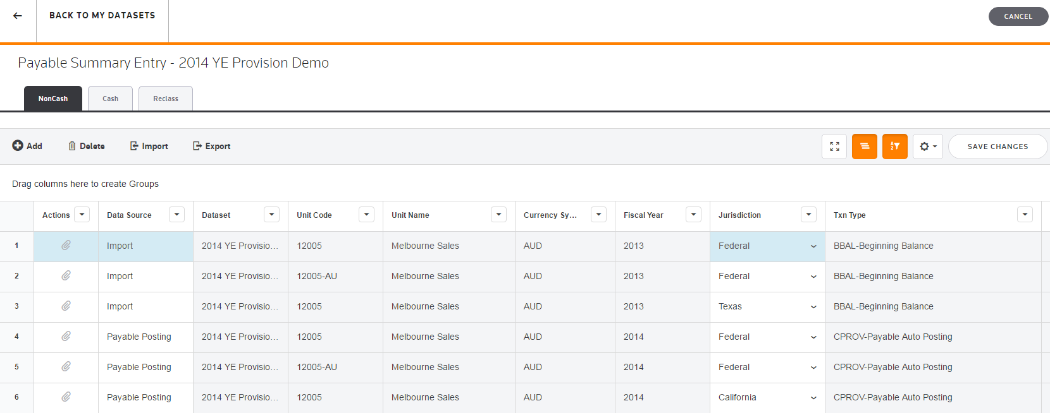Toggle the orange filter sort button
Screen dimensions: 1050x413
894,147
